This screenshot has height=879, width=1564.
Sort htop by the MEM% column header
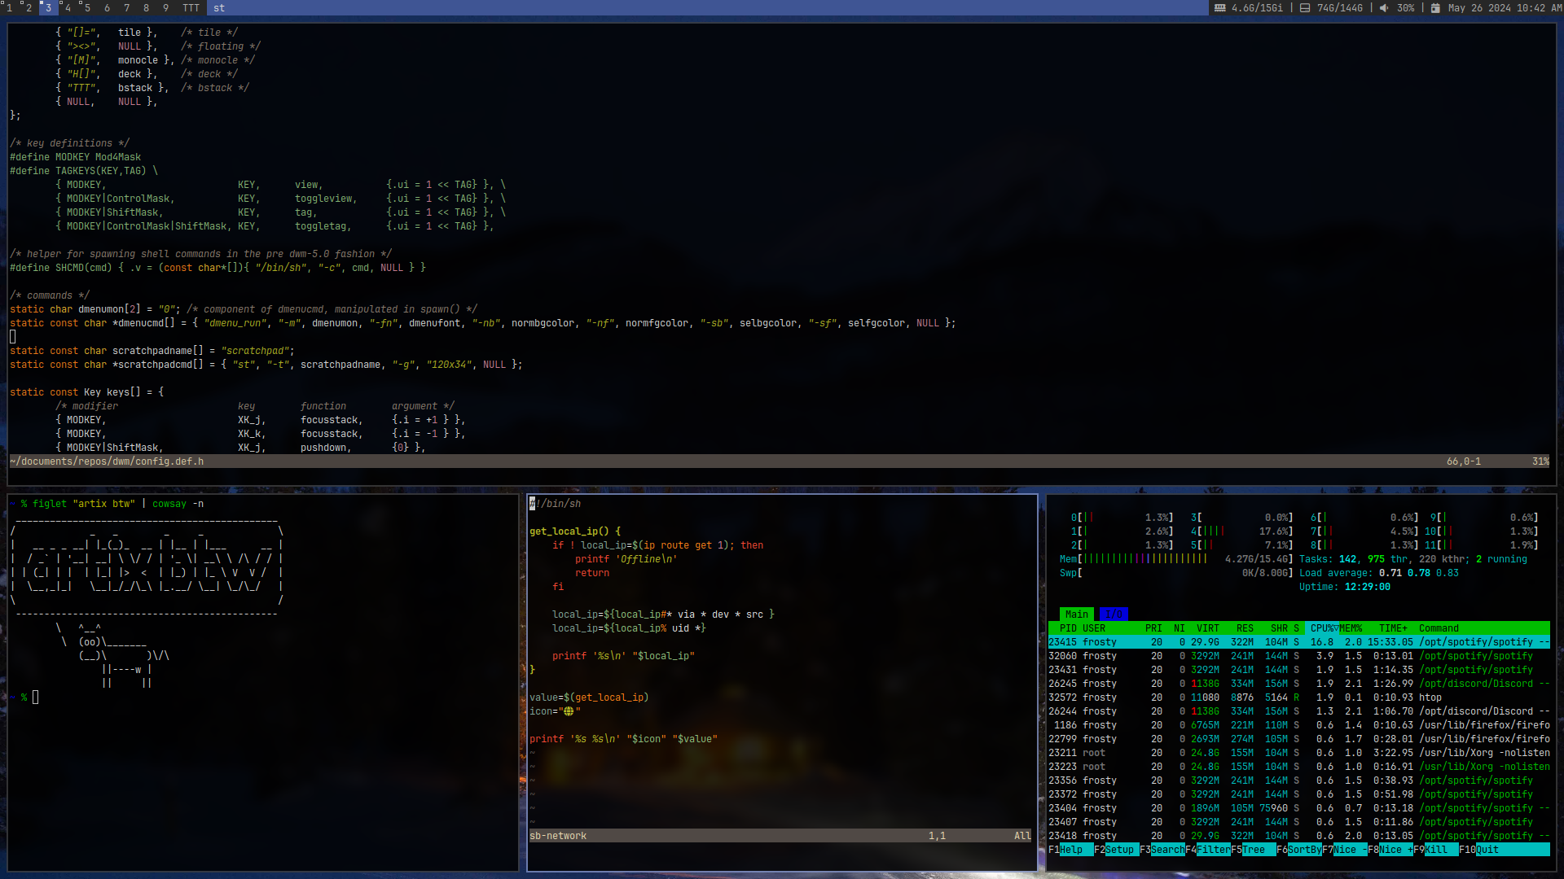(x=1351, y=628)
